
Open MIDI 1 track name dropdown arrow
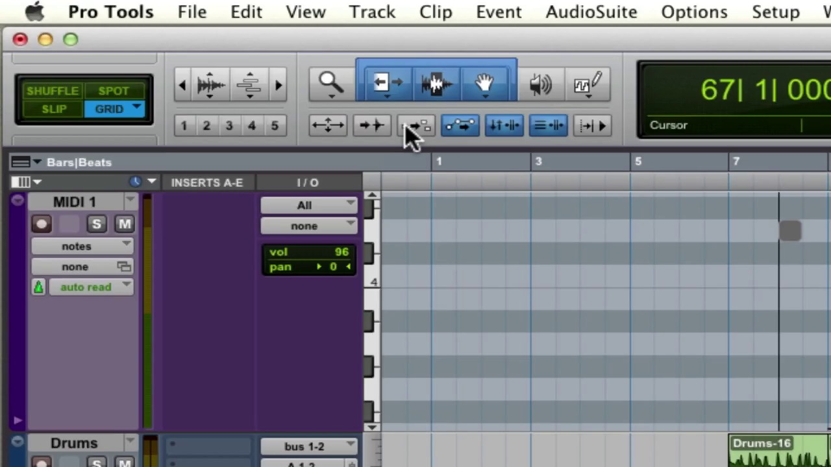[130, 201]
